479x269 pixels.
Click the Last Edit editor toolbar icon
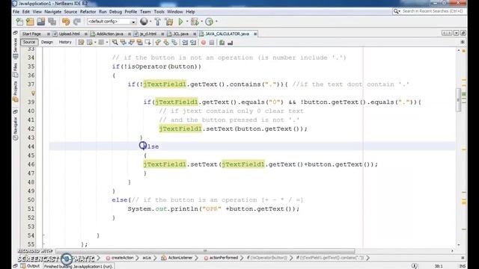(x=81, y=43)
